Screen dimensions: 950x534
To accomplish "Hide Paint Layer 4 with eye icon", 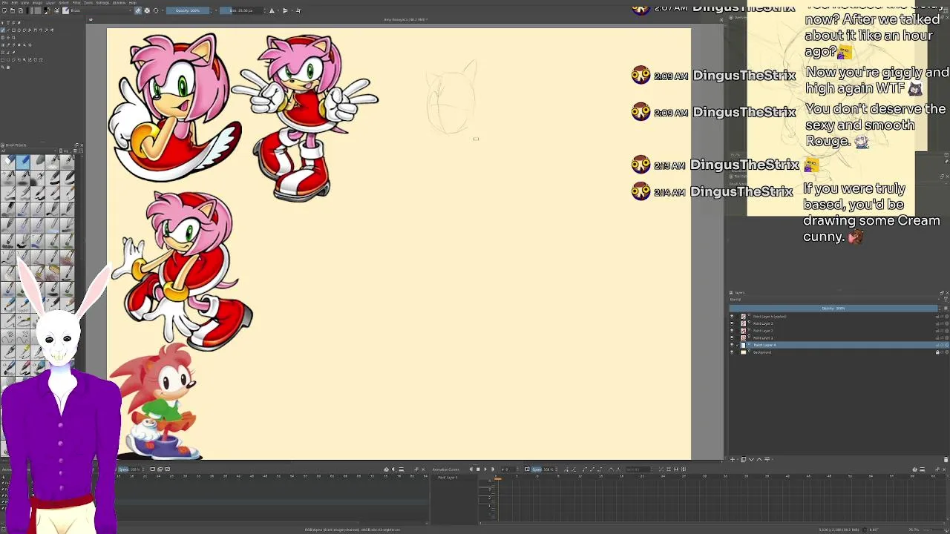I will click(x=732, y=345).
